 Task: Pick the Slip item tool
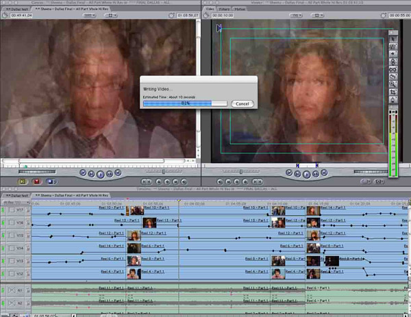(393, 69)
